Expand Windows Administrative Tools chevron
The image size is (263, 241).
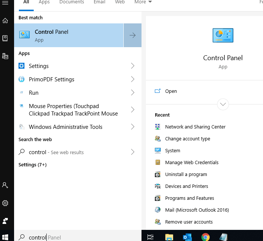coord(133,127)
